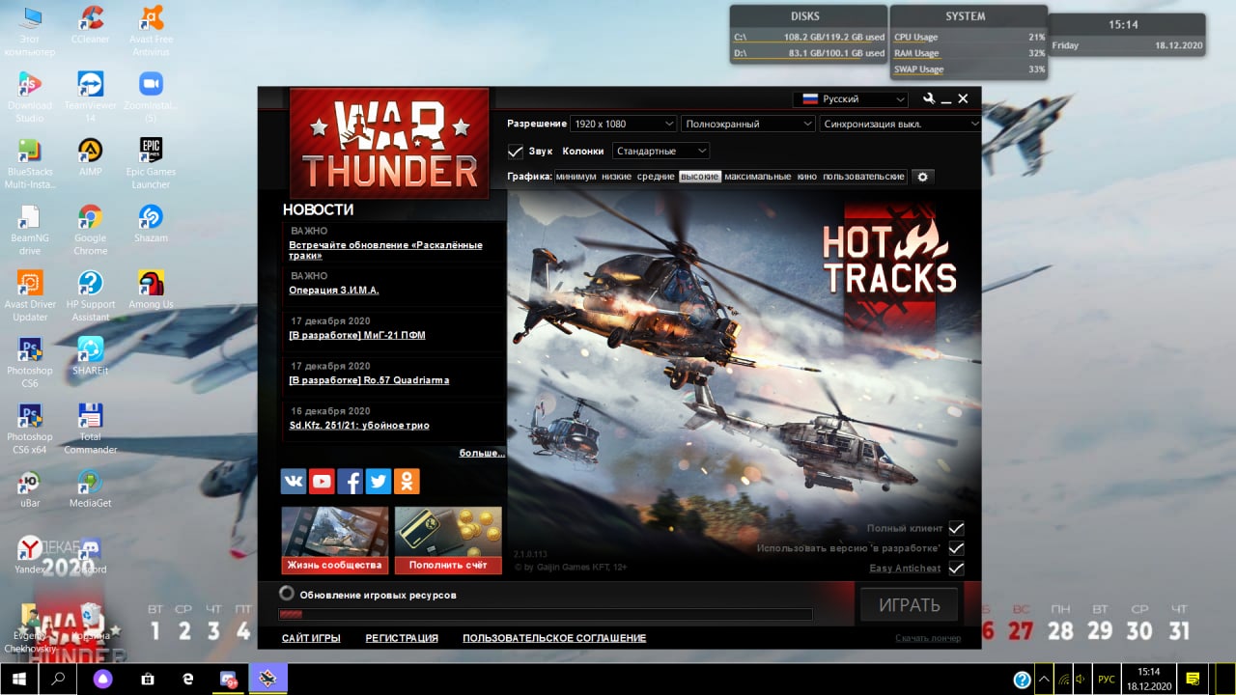
Task: Open HP Support Assistant shortcut
Action: tap(91, 295)
